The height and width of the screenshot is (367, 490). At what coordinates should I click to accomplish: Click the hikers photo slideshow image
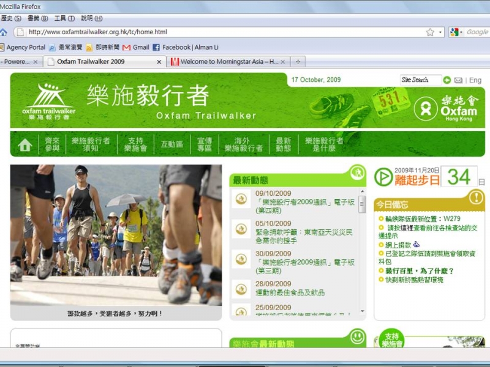point(116,235)
